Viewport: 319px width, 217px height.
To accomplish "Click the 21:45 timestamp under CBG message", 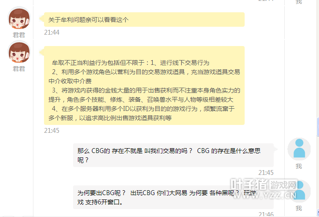I will [x=266, y=173].
